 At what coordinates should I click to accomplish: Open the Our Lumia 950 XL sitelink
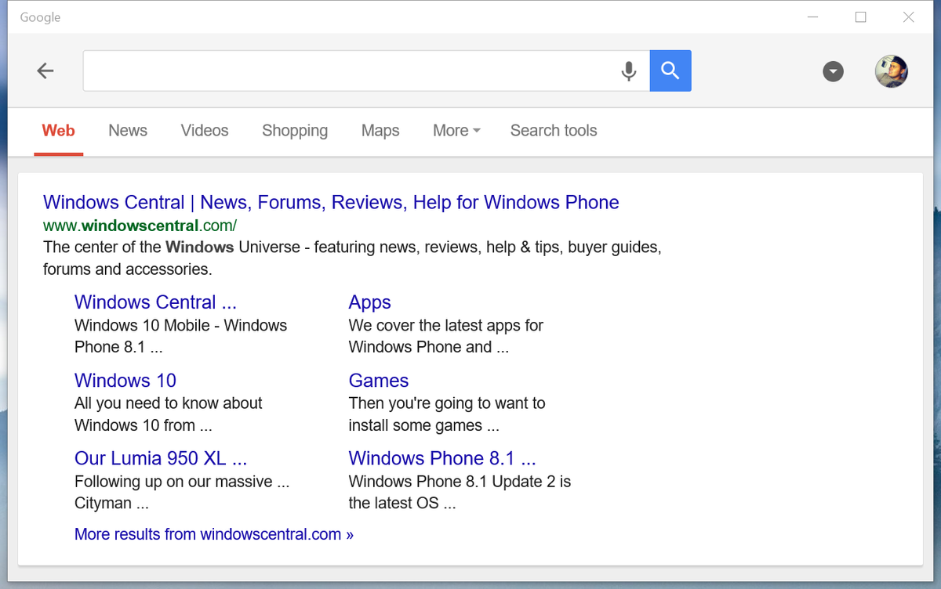tap(161, 458)
